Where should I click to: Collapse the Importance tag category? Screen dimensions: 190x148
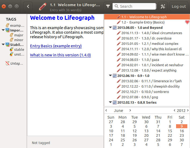click(3, 30)
